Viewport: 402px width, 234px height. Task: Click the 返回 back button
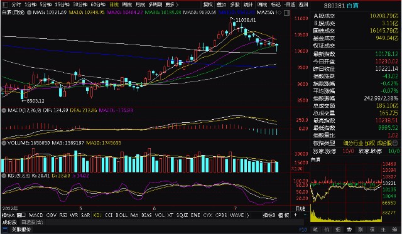(x=303, y=4)
